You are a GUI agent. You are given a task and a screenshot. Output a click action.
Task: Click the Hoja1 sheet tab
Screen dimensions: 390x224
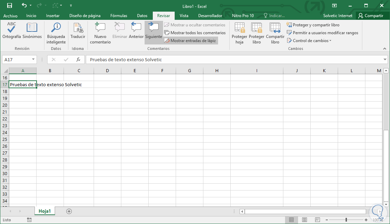(45, 211)
